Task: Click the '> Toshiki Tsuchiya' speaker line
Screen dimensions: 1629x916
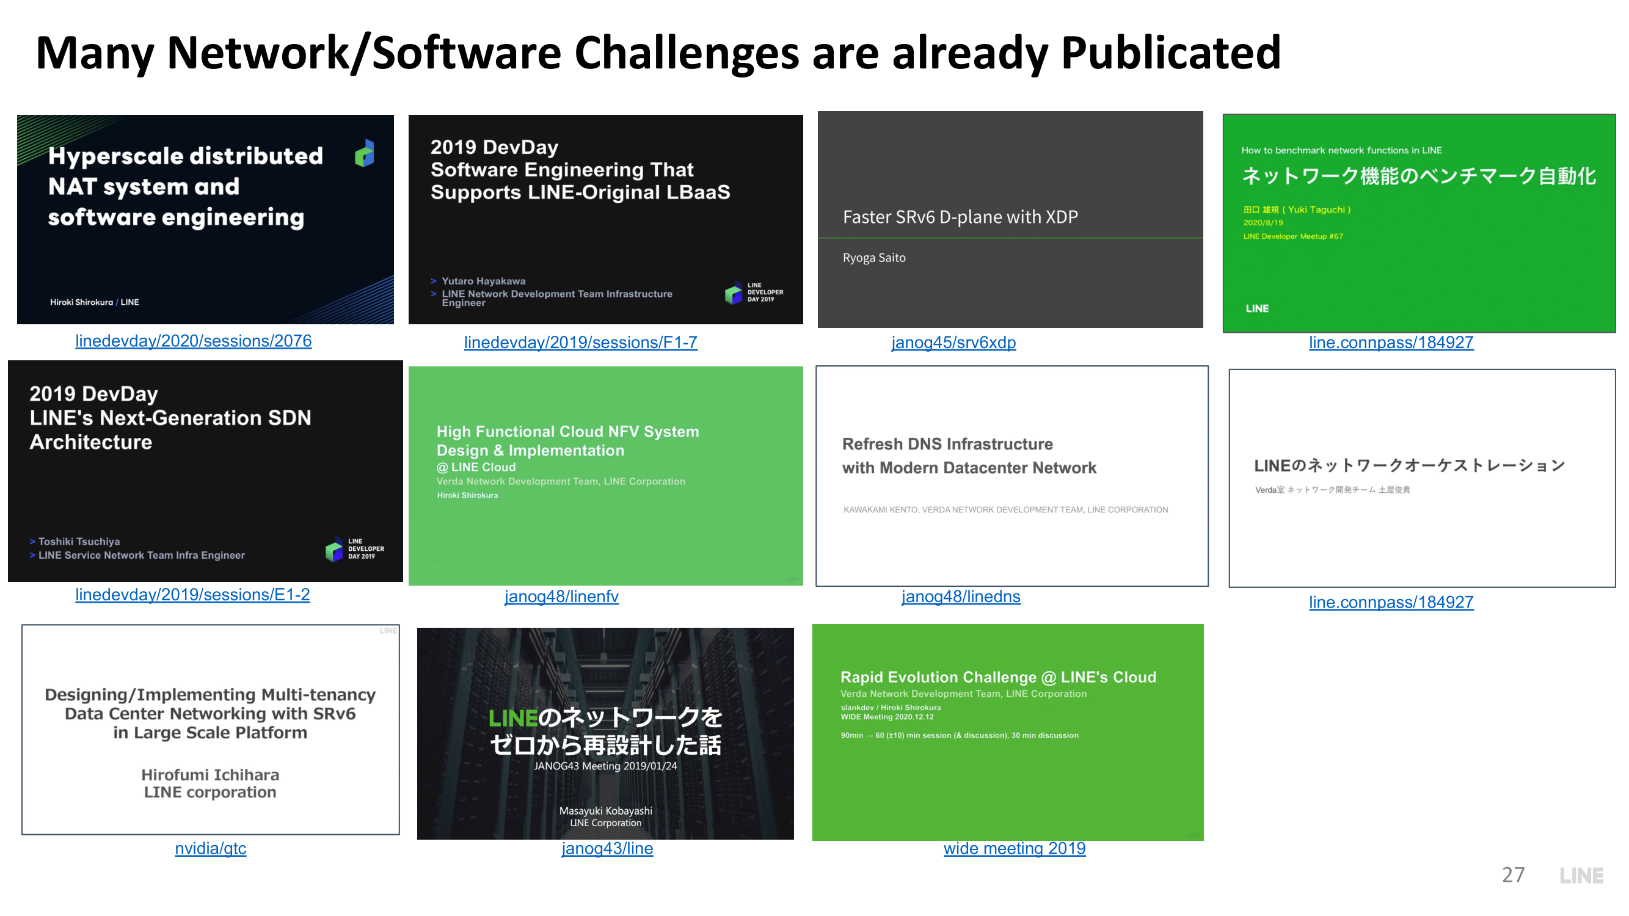Action: click(x=75, y=541)
